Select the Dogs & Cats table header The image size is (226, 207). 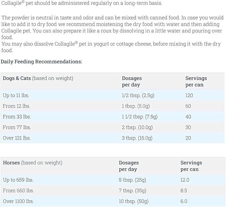[38, 78]
